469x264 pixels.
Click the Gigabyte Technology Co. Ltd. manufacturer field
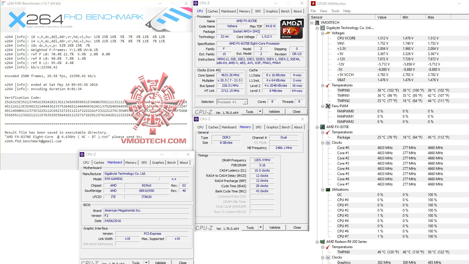pyautogui.click(x=146, y=174)
